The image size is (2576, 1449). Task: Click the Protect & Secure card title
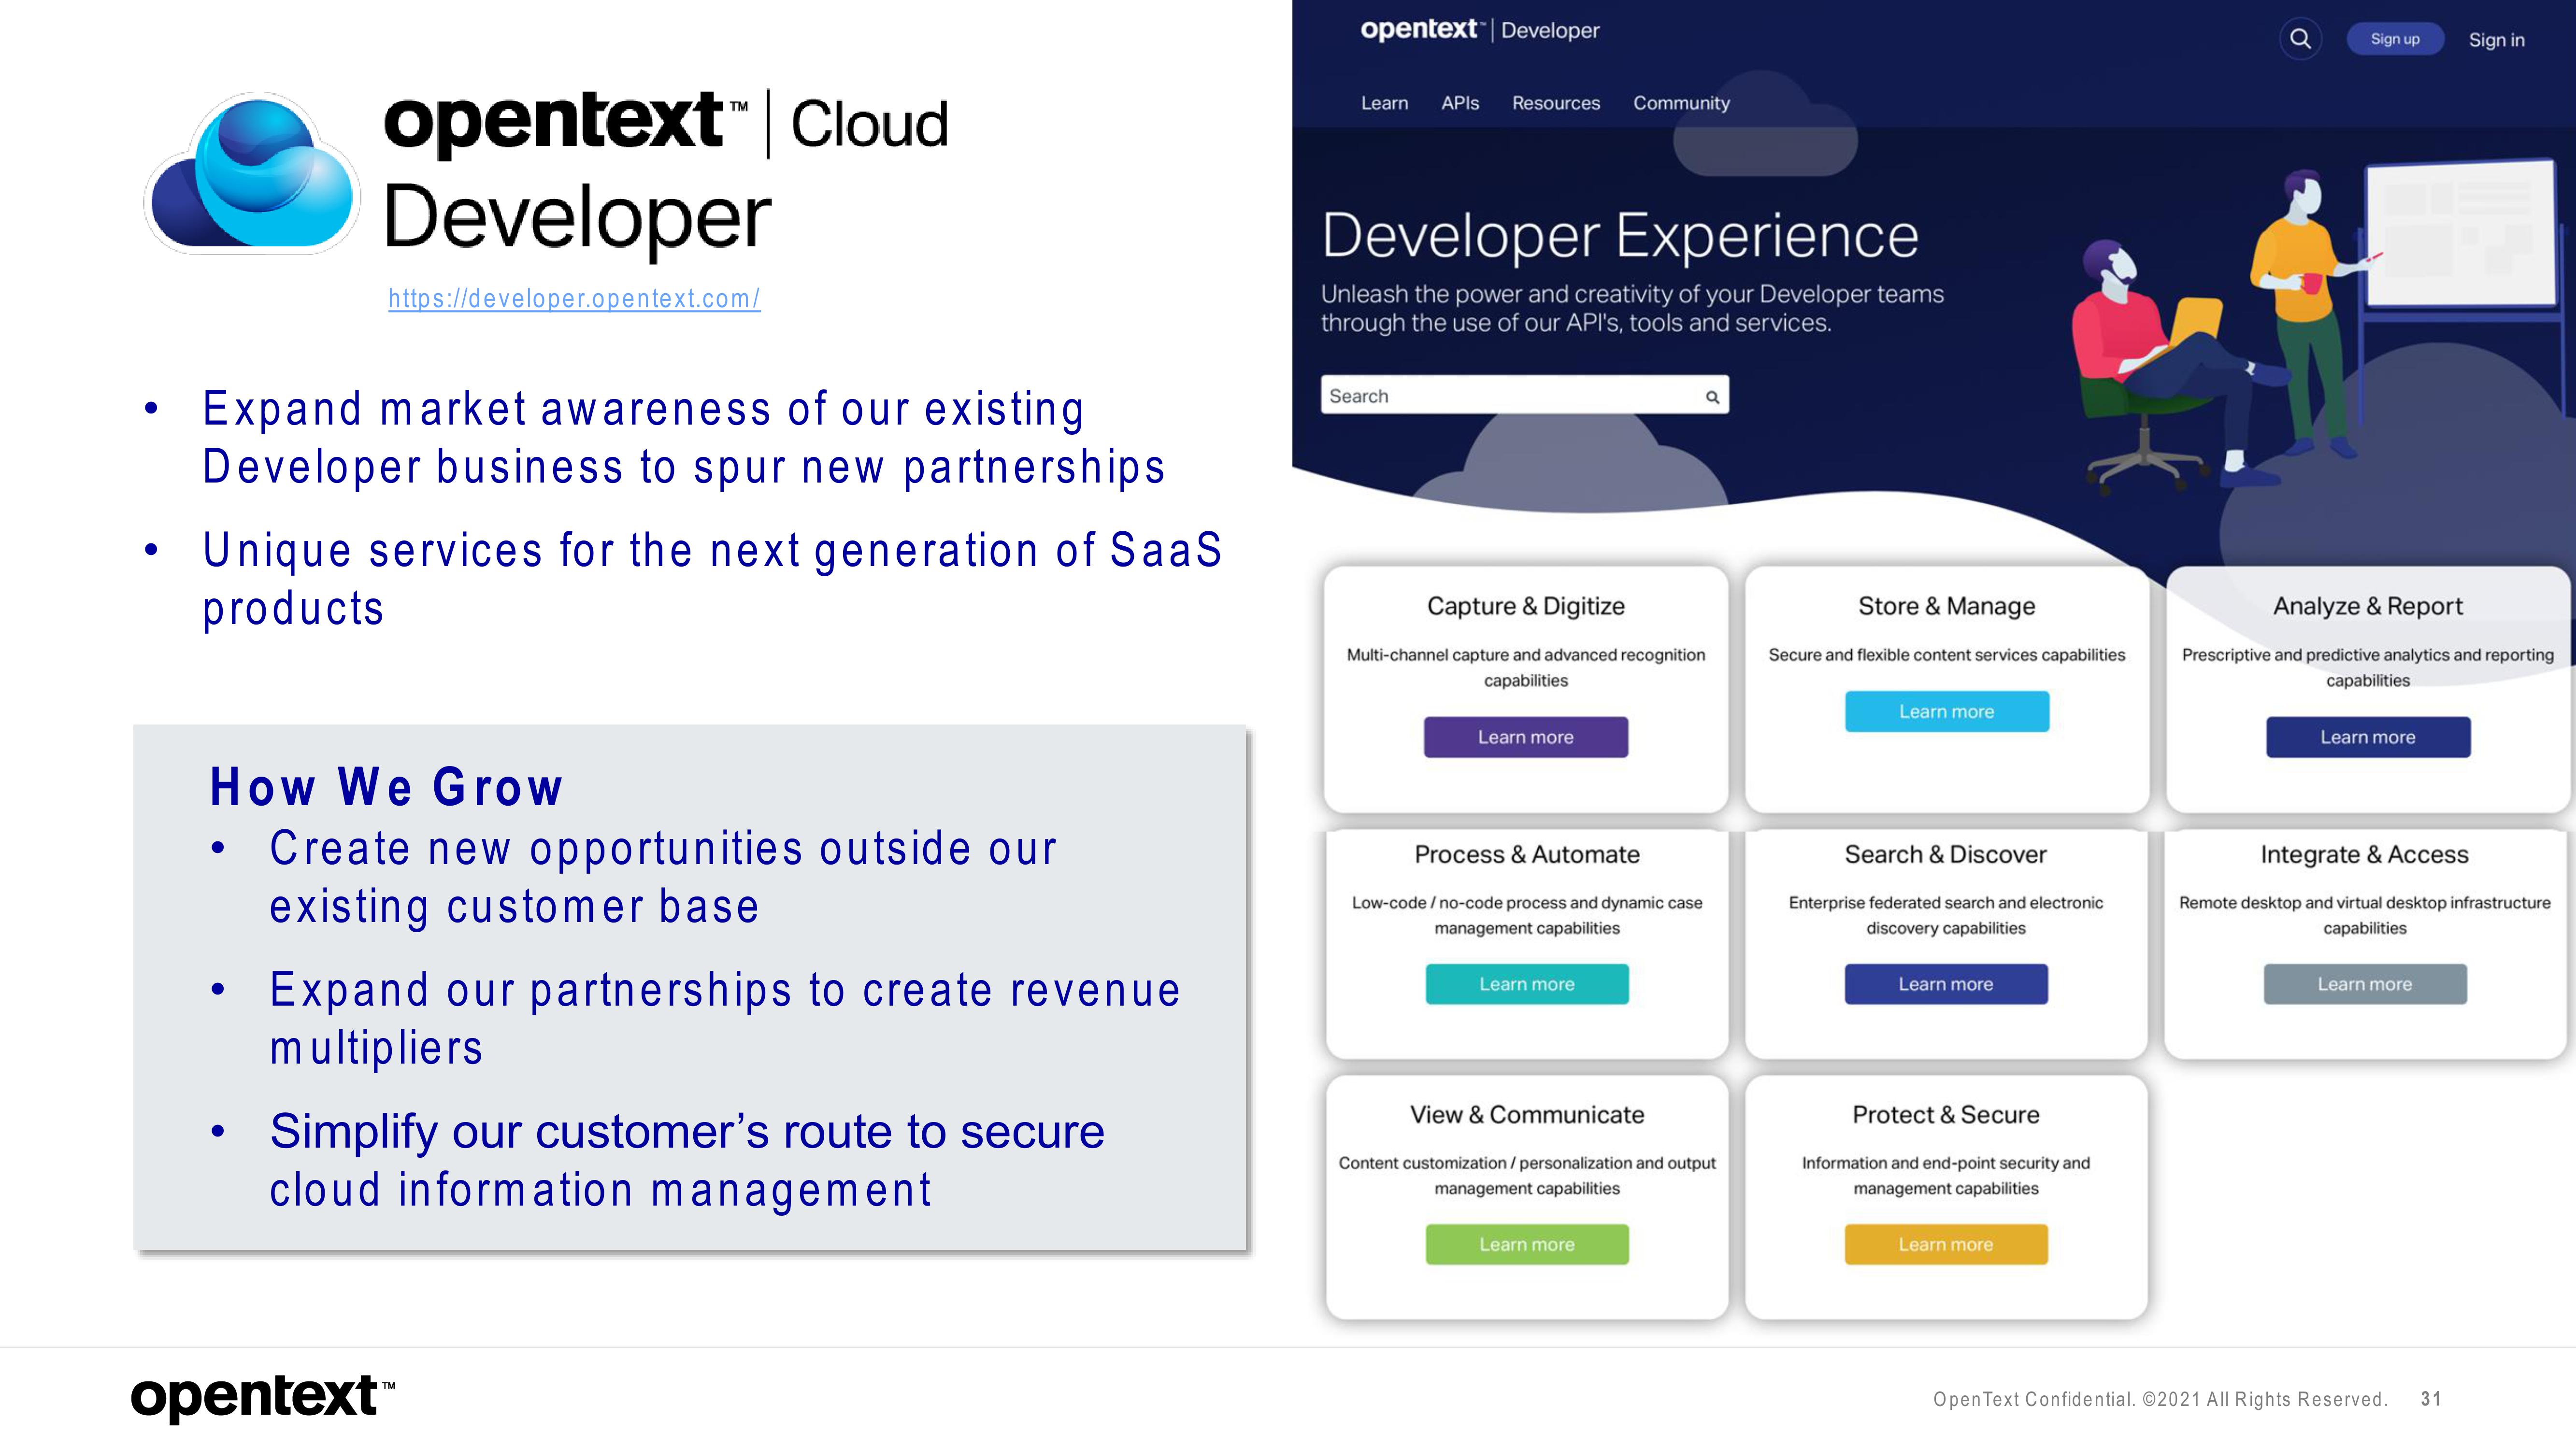[x=1945, y=1114]
